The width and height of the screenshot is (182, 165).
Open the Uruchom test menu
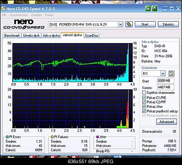coord(19,15)
